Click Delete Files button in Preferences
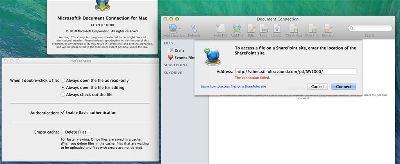The width and height of the screenshot is (400, 164). (76, 132)
